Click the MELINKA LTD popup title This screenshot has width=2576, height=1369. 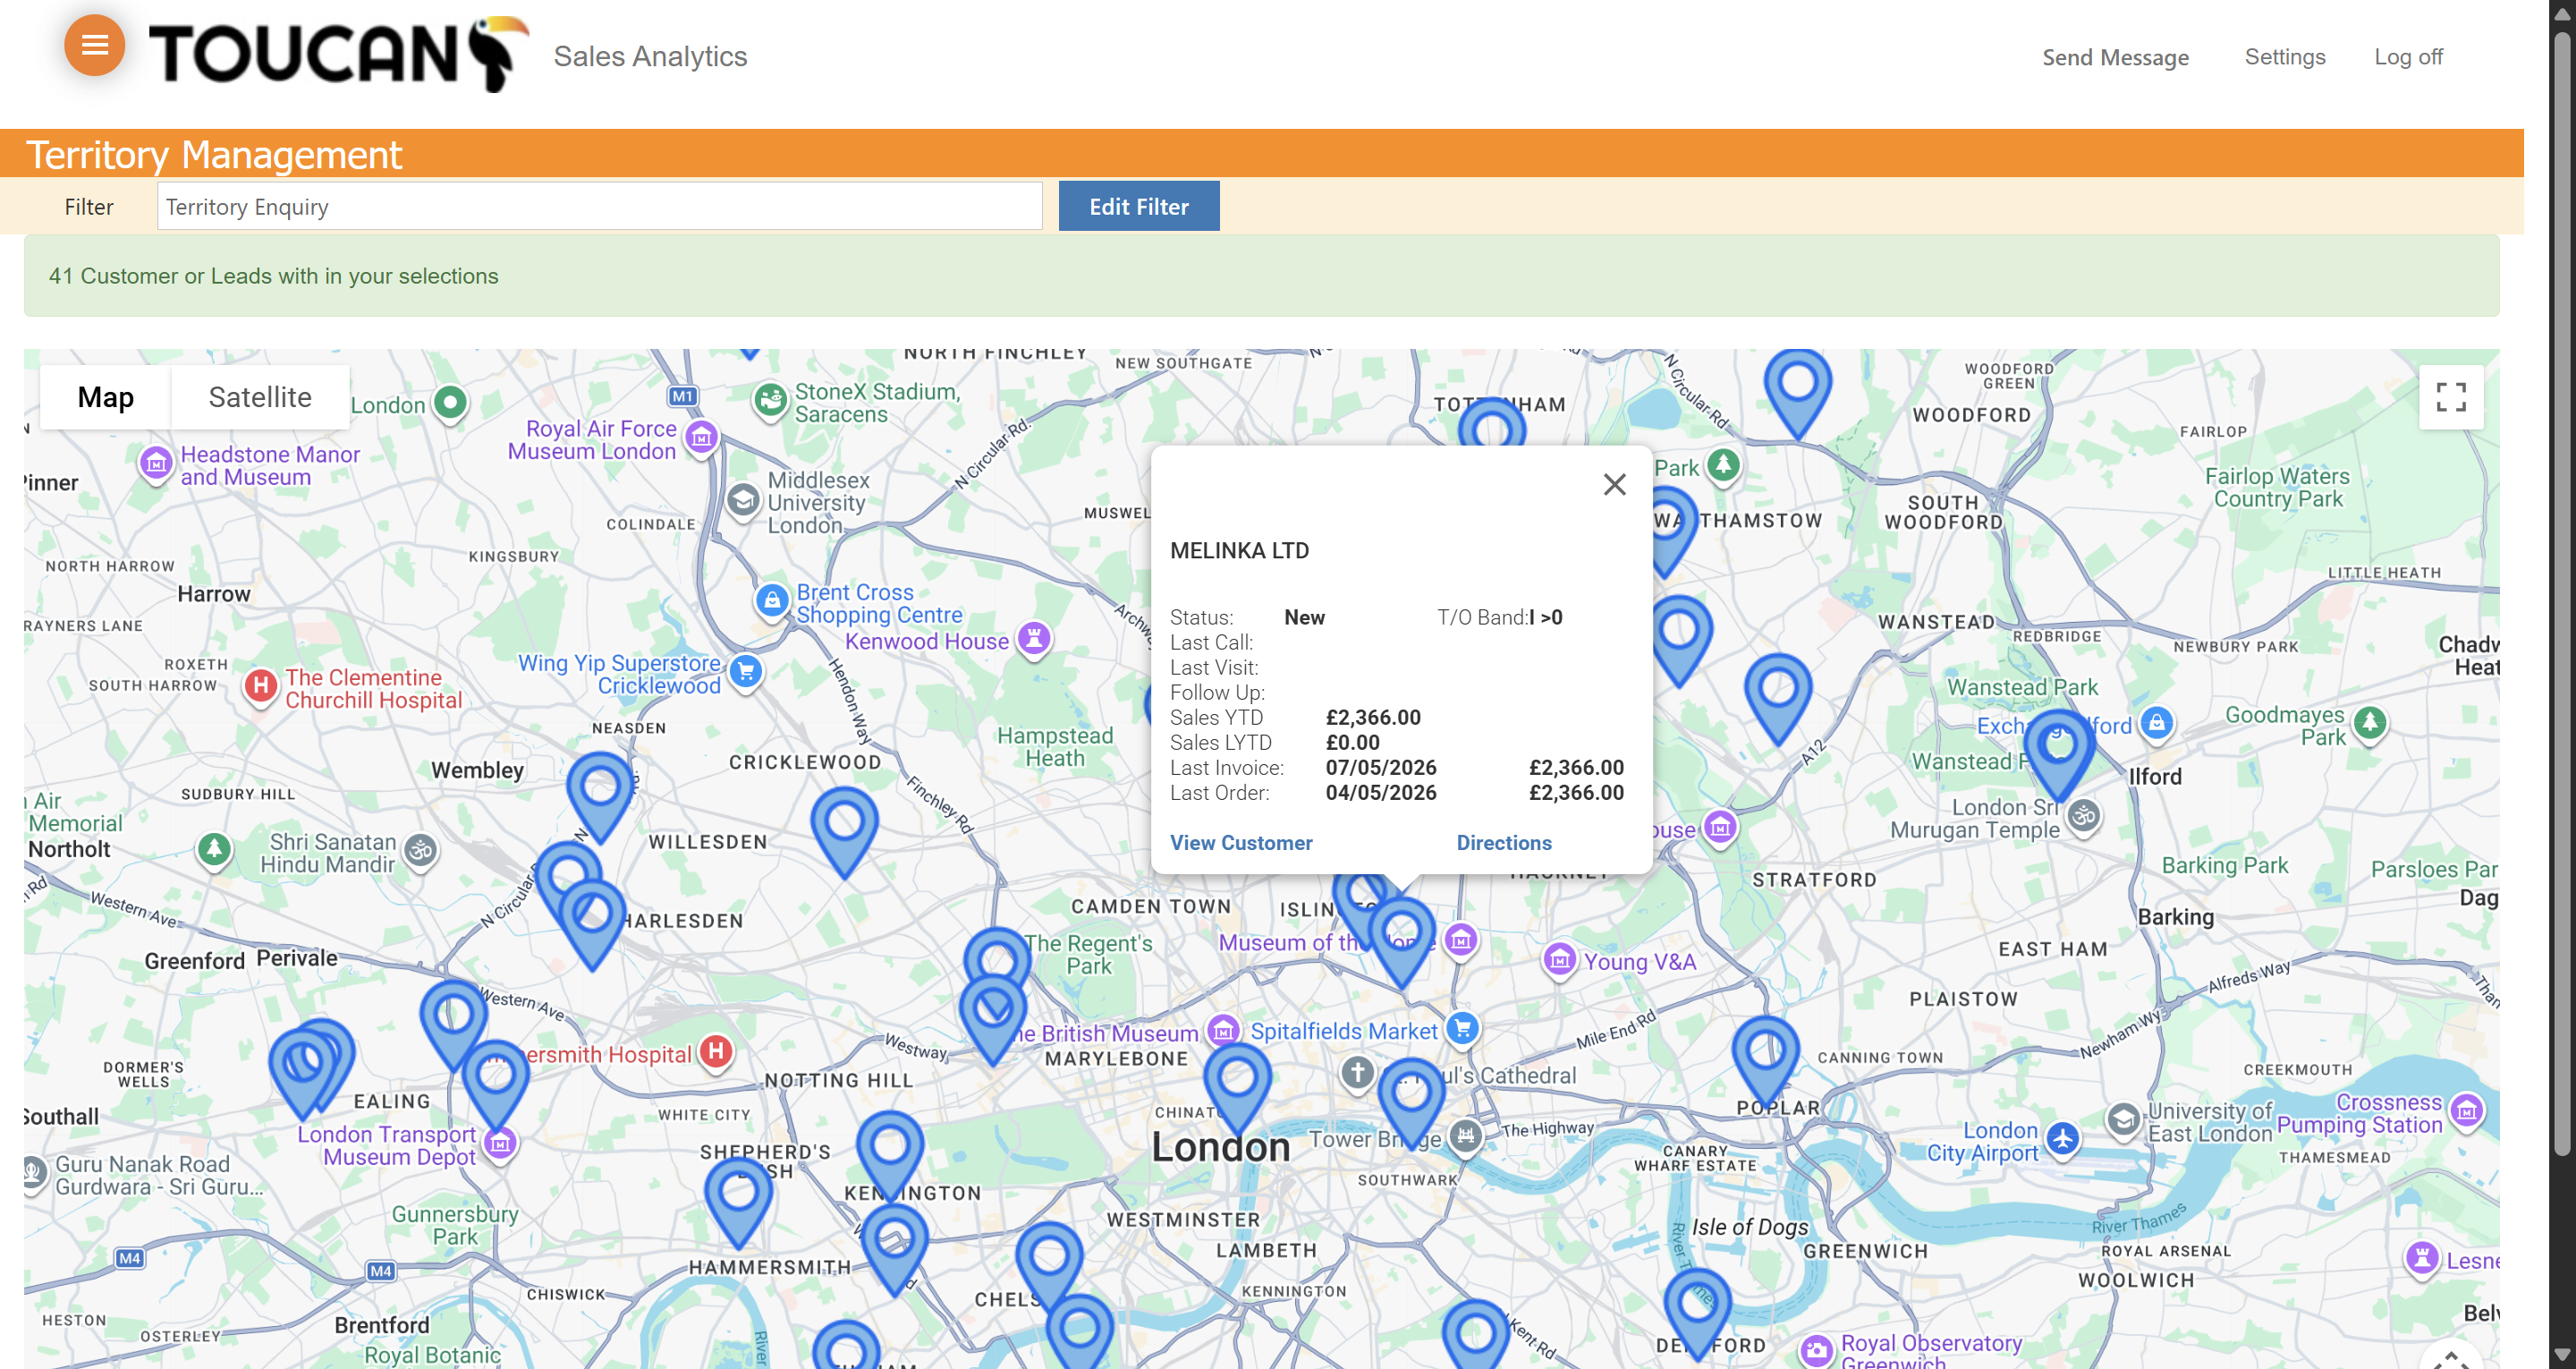coord(1239,550)
